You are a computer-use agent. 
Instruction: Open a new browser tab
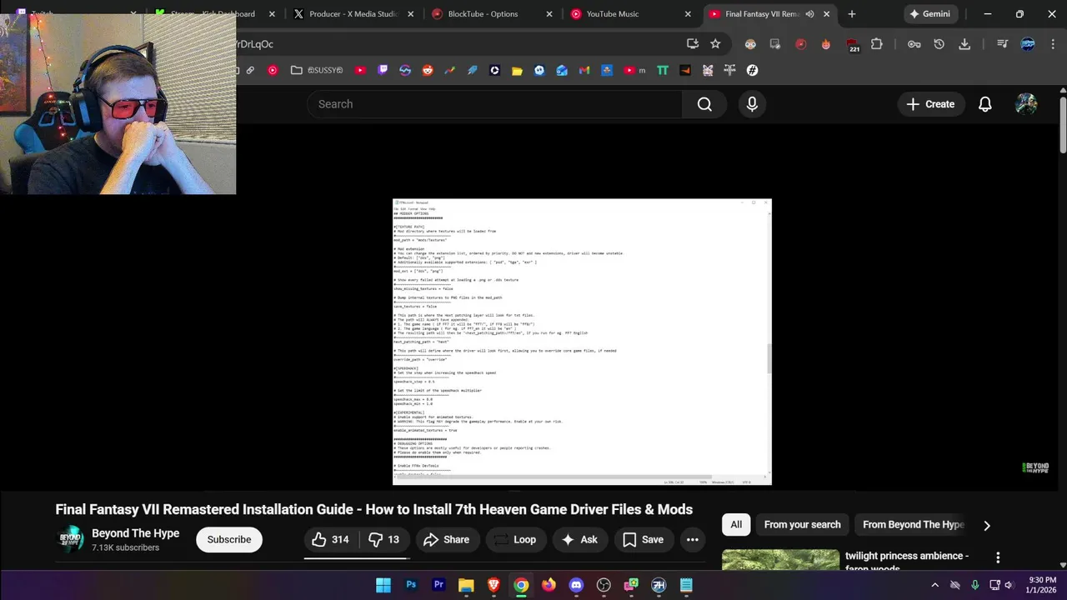851,13
